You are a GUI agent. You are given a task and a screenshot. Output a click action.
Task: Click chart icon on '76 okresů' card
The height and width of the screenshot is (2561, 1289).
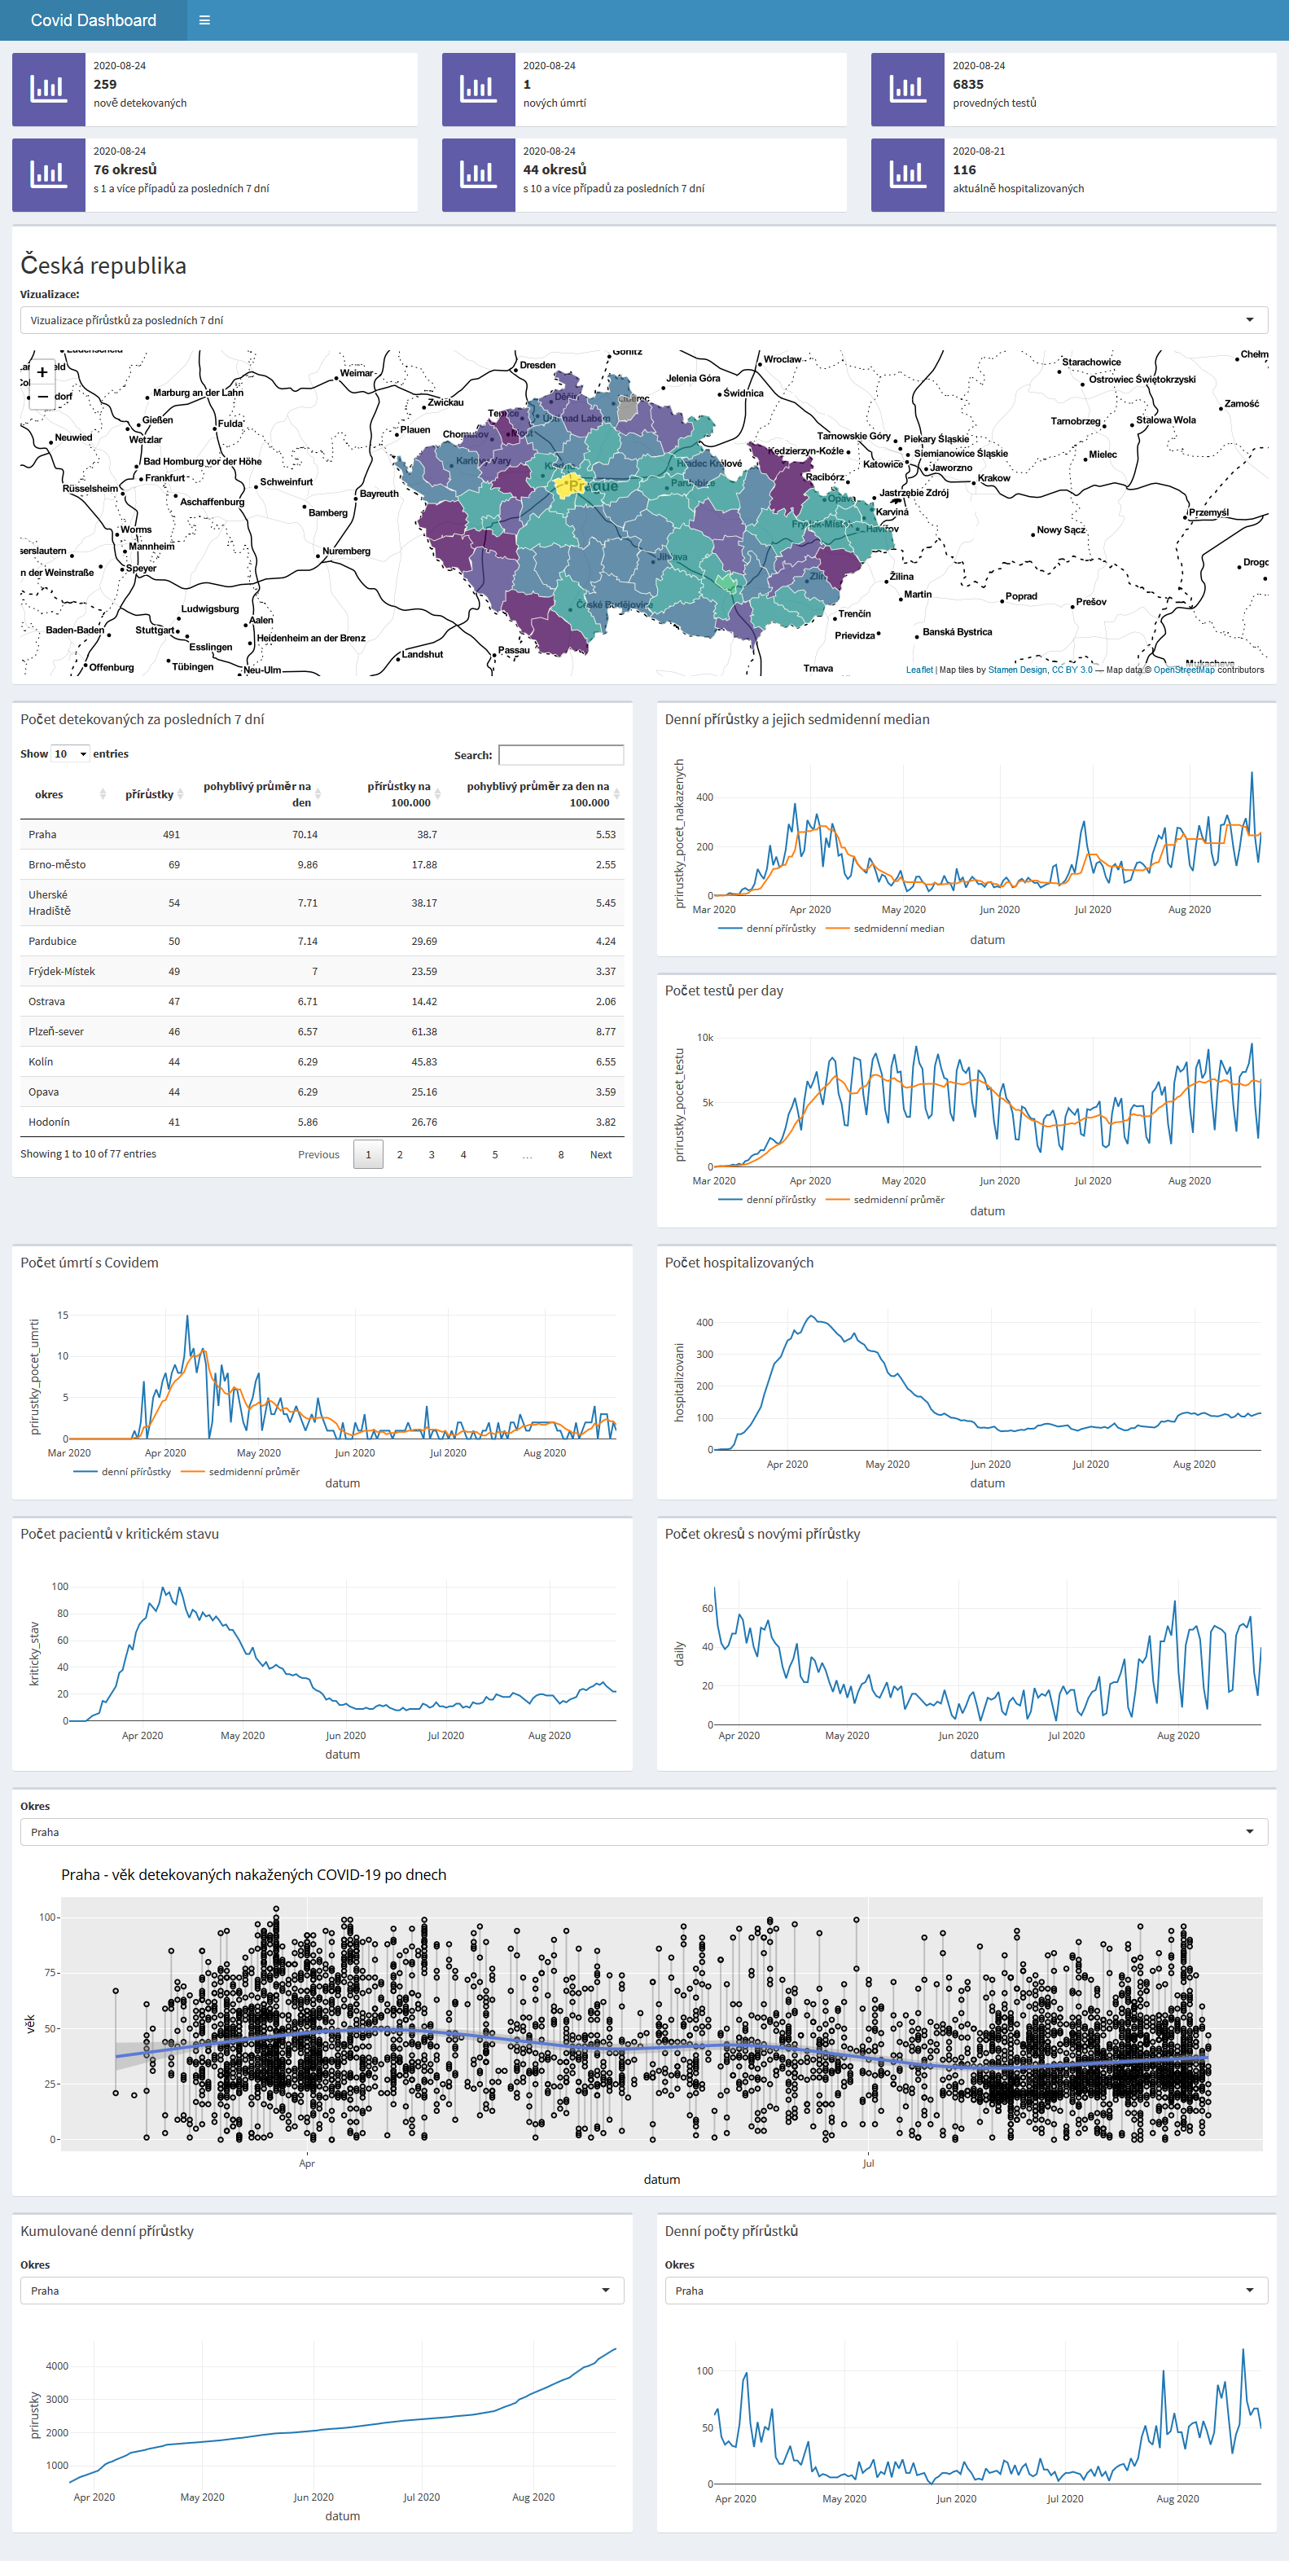(49, 175)
